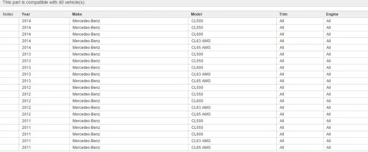This screenshot has height=152, width=368.
Task: Click Engine 'All' in the 2013 CL550 row
Action: 328,61
